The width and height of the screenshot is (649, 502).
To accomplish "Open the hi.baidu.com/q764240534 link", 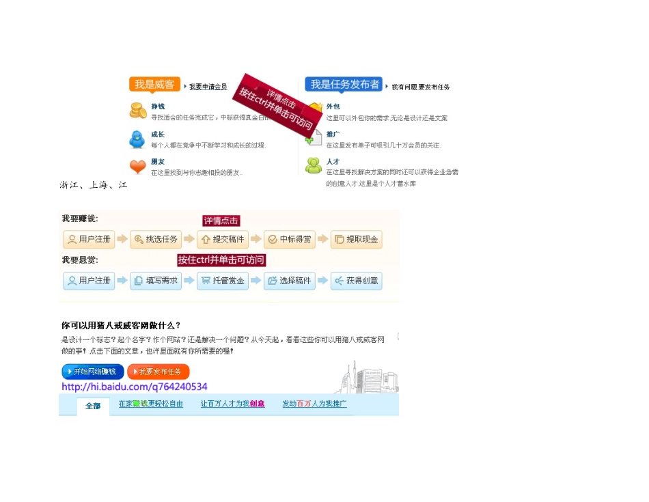I will pos(135,387).
